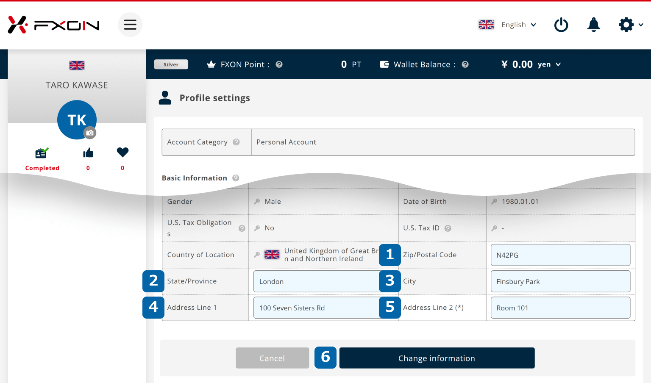Click the camera icon on the avatar
Image resolution: width=651 pixels, height=383 pixels.
pyautogui.click(x=90, y=133)
